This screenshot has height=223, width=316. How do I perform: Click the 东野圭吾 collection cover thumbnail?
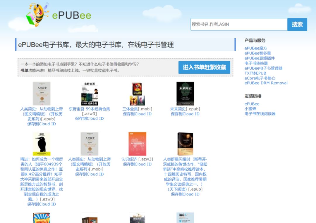point(90,92)
